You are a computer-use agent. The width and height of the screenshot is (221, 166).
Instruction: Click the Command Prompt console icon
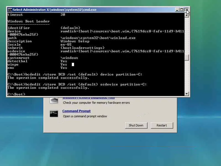tap(54, 114)
